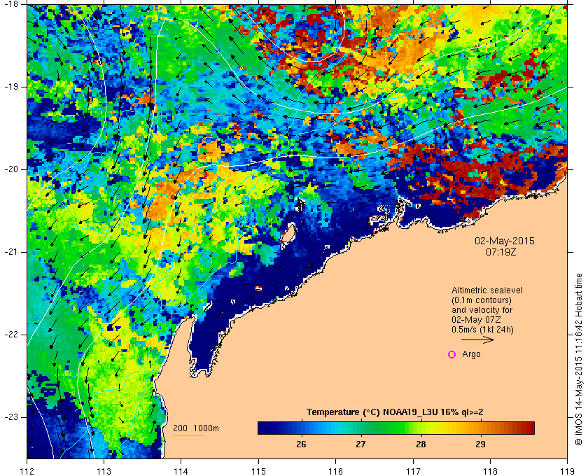Click the '0.5m/s (1kt 24h)' scale label
Viewport: 588px width, 476px height.
(482, 330)
